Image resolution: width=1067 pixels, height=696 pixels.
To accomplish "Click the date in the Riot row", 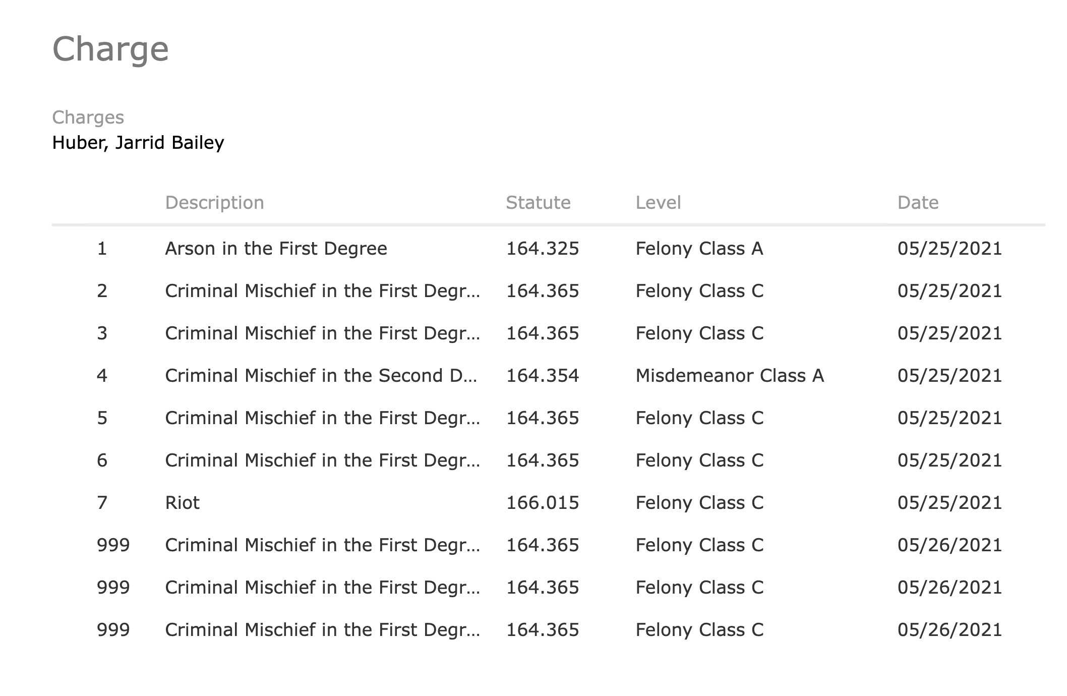I will tap(950, 503).
